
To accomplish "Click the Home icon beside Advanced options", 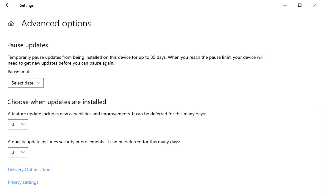I will pos(11,23).
